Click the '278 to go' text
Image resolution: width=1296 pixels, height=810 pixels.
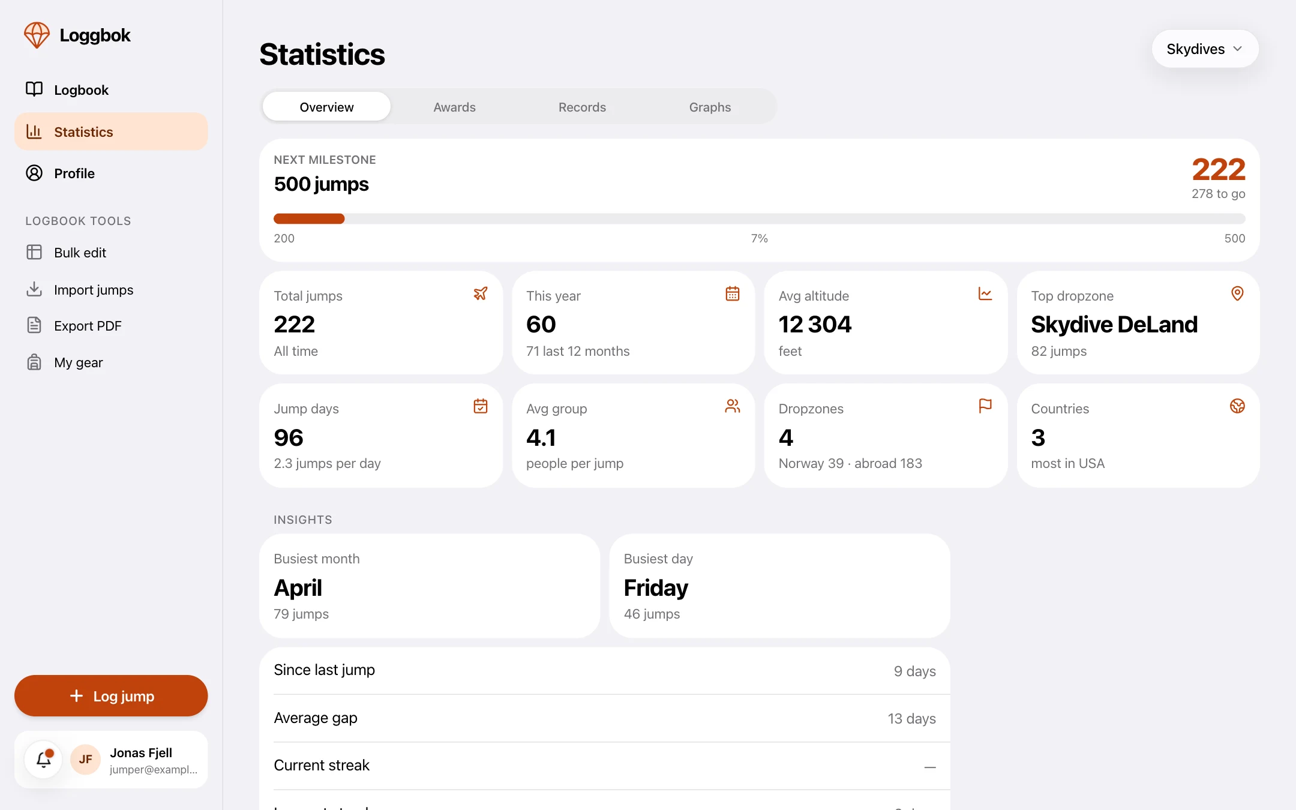tap(1218, 194)
